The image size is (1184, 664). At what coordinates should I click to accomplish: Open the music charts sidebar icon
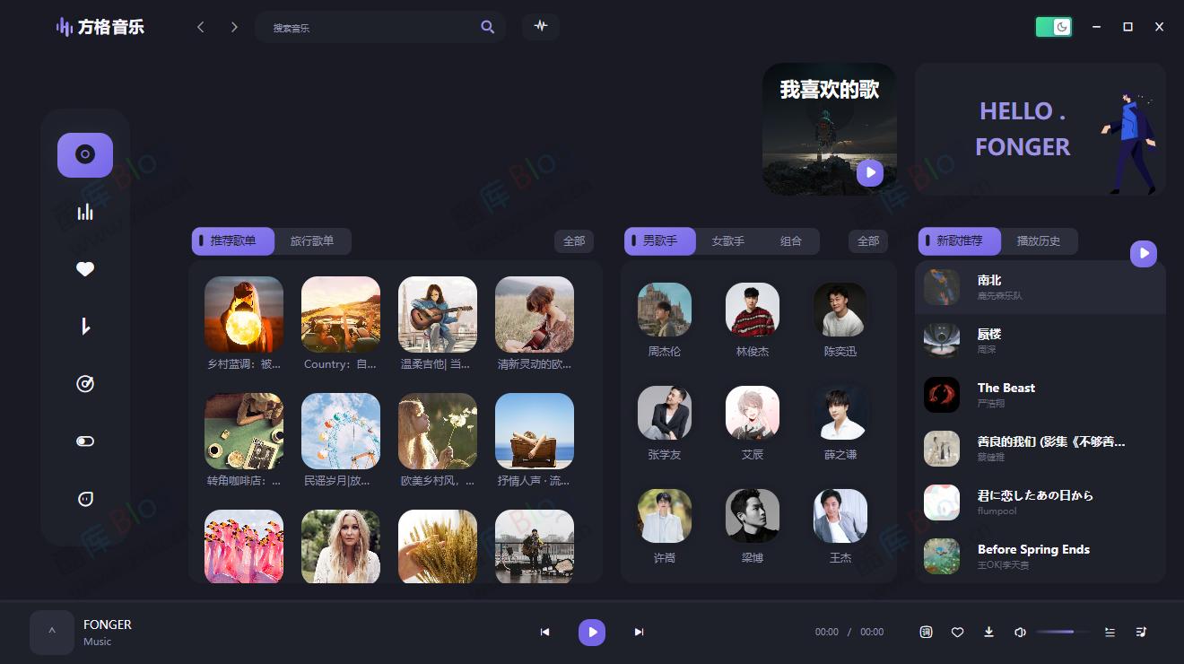(x=85, y=212)
